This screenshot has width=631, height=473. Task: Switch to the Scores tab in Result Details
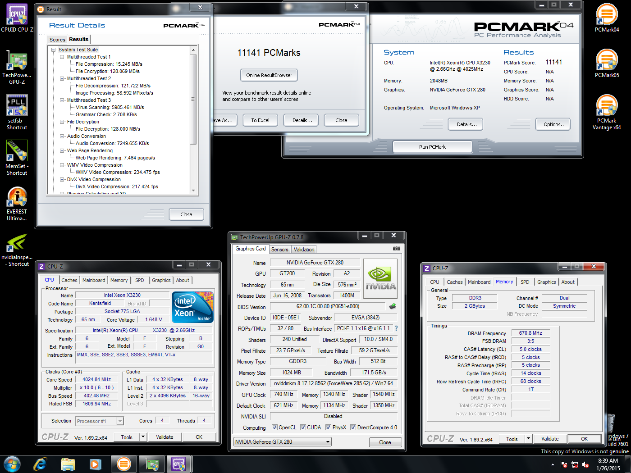[57, 40]
